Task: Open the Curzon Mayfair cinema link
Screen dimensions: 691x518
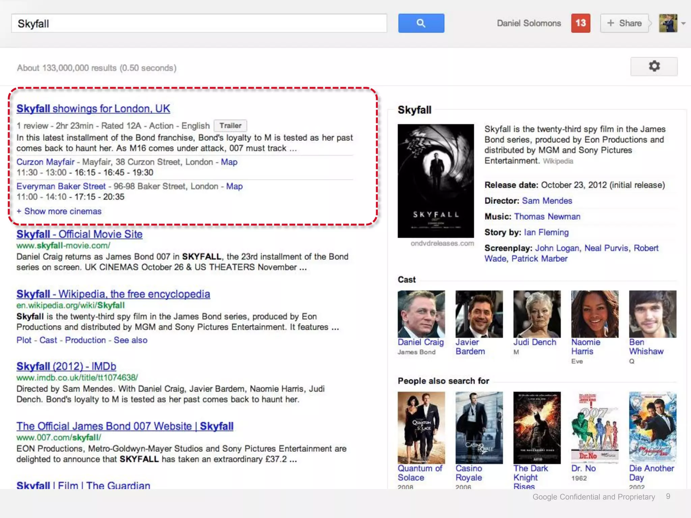Action: click(46, 162)
